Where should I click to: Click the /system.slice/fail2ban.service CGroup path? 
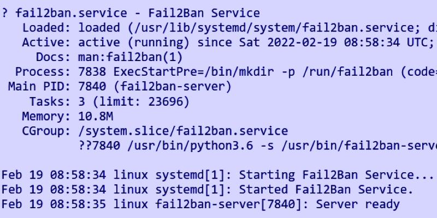pos(183,131)
